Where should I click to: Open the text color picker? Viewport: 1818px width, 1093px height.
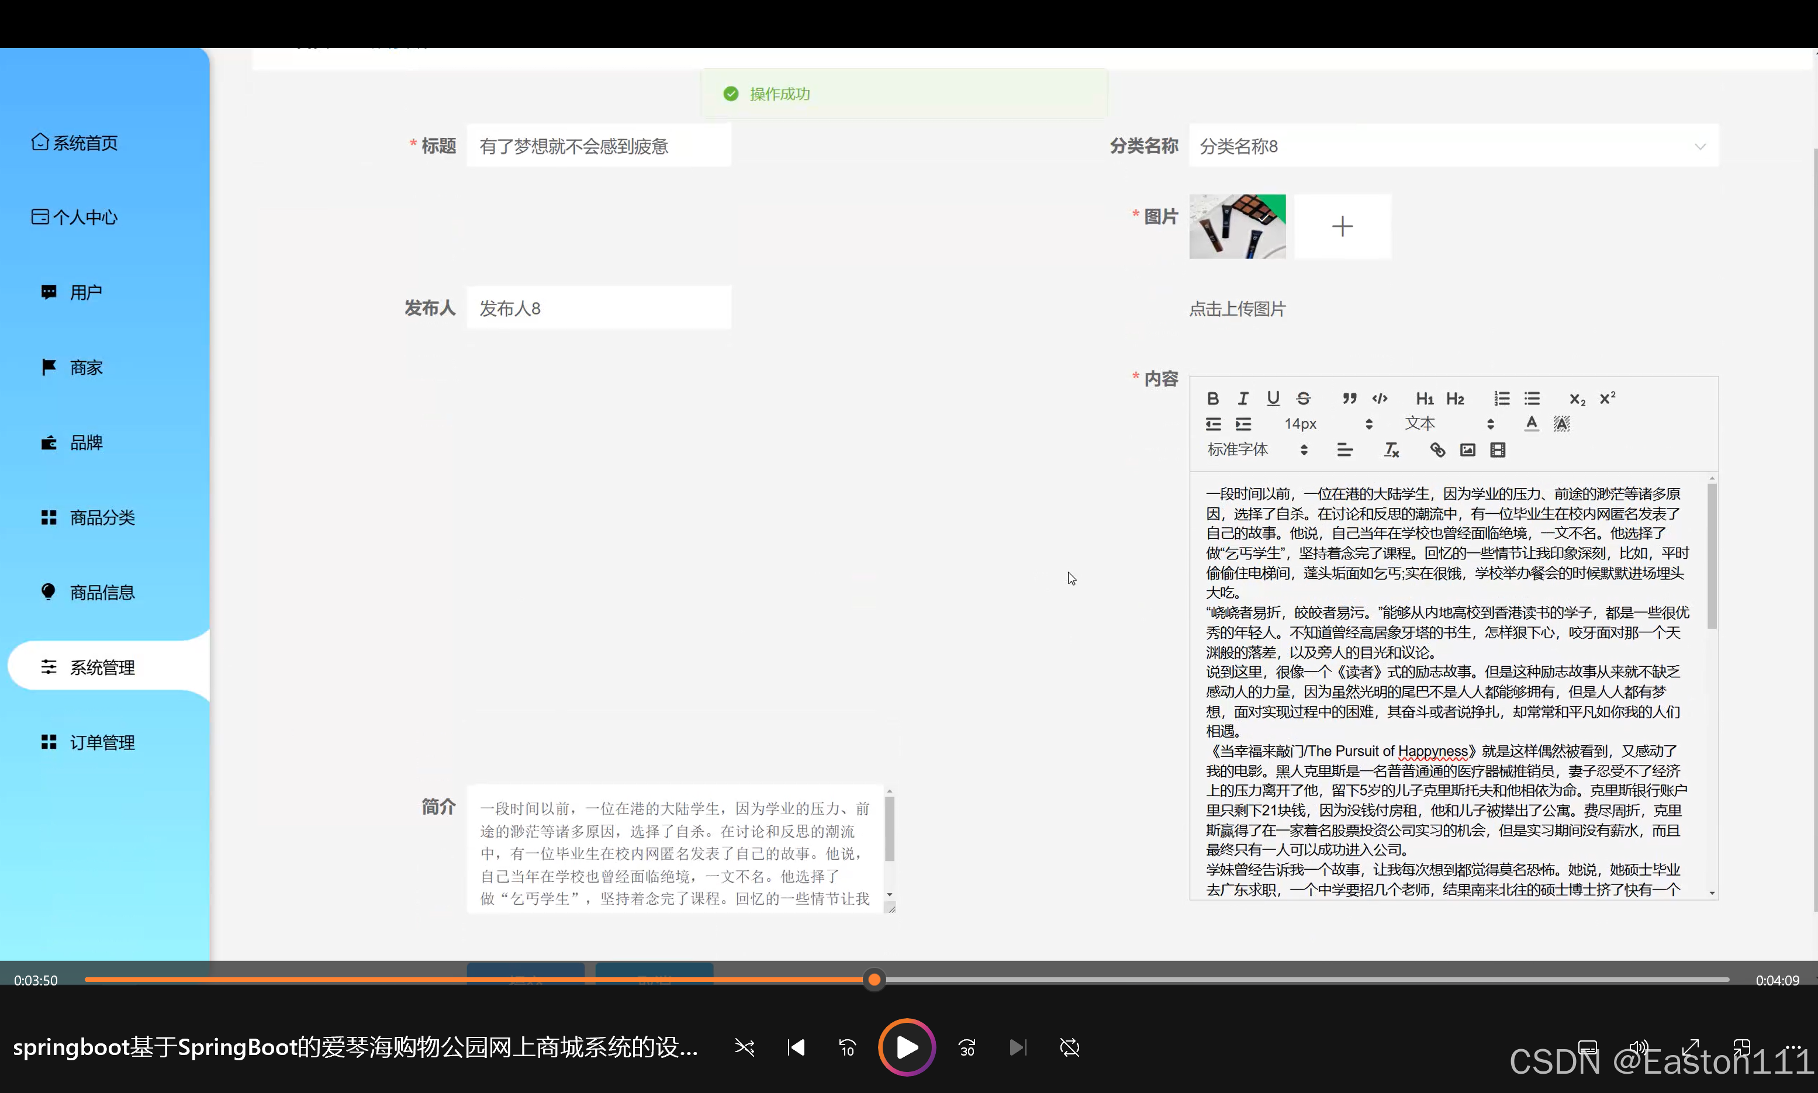[1531, 424]
